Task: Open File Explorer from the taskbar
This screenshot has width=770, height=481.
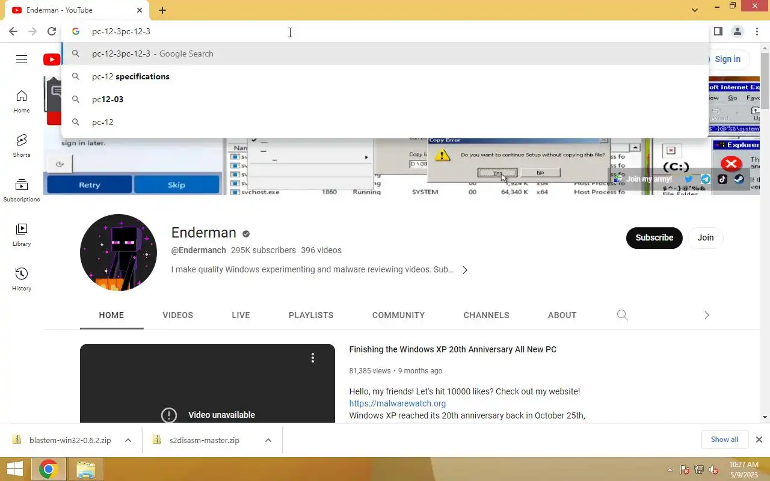Action: click(85, 470)
